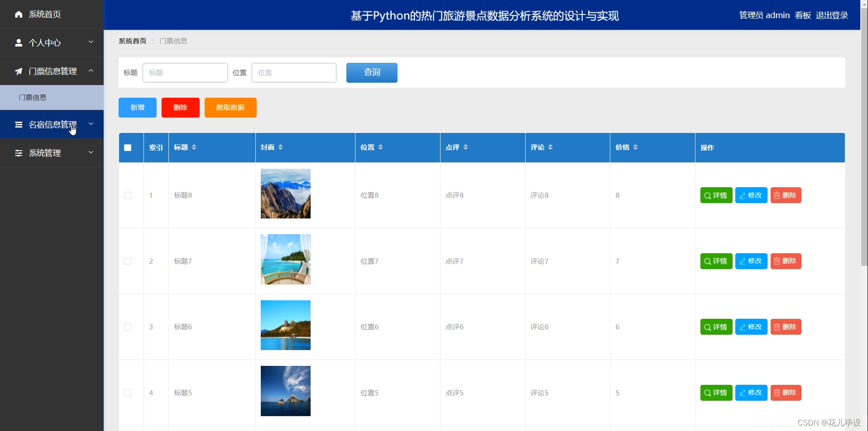This screenshot has height=431, width=868.
Task: Click the pencil icon on row 2's 修改 button
Action: point(742,261)
